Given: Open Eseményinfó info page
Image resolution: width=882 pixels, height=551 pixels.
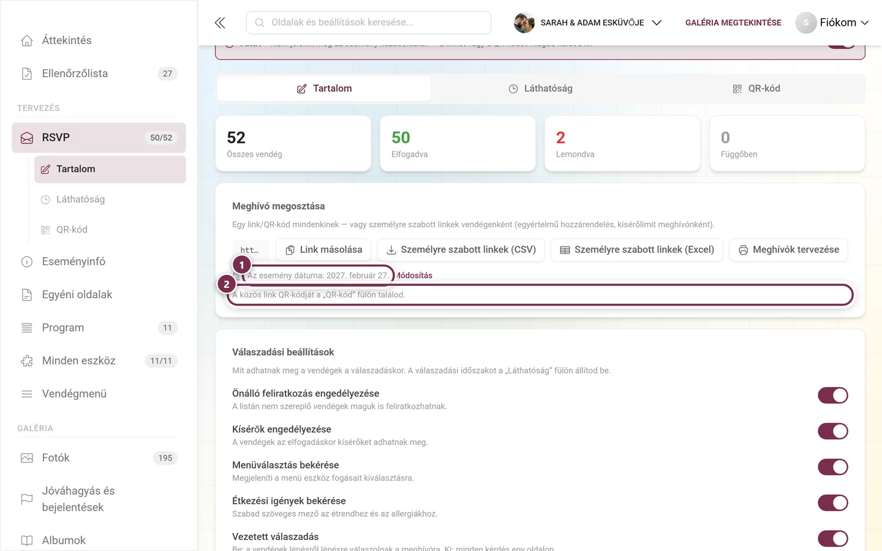Looking at the screenshot, I should 99,261.
